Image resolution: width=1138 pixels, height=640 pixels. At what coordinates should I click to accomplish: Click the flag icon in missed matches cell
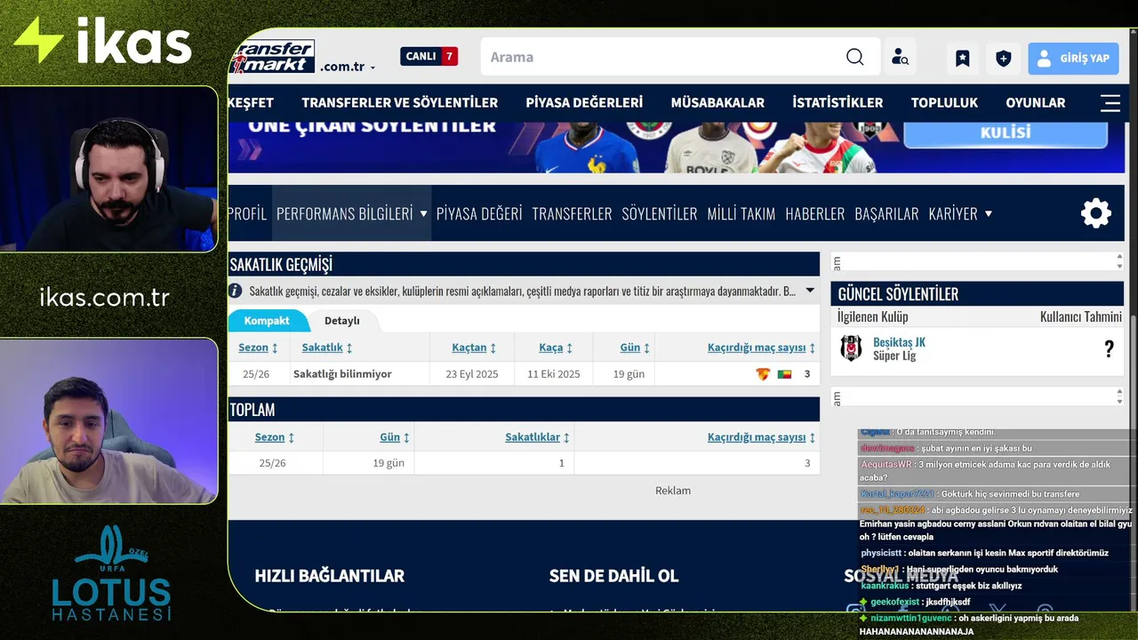[x=784, y=374]
